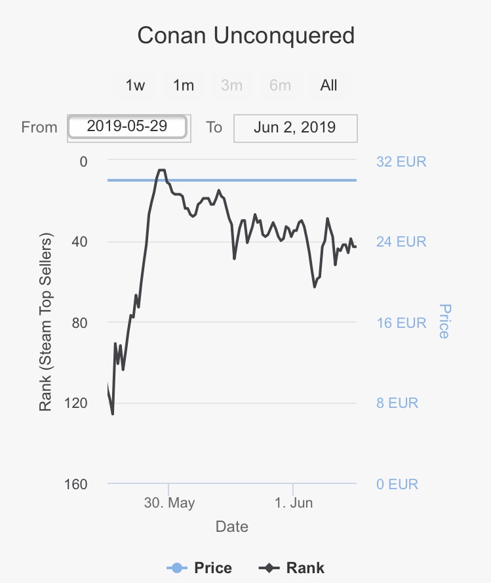Image resolution: width=491 pixels, height=583 pixels.
Task: Select the 3m range button
Action: [231, 85]
